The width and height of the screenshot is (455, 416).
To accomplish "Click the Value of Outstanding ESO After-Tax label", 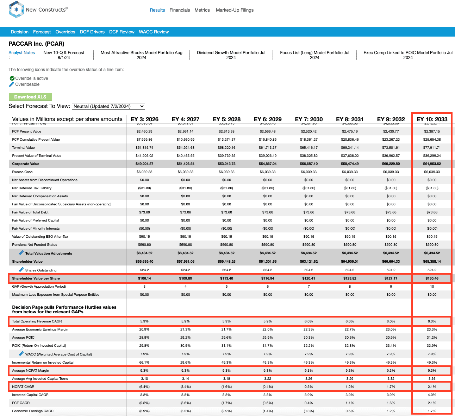I will tap(40, 237).
